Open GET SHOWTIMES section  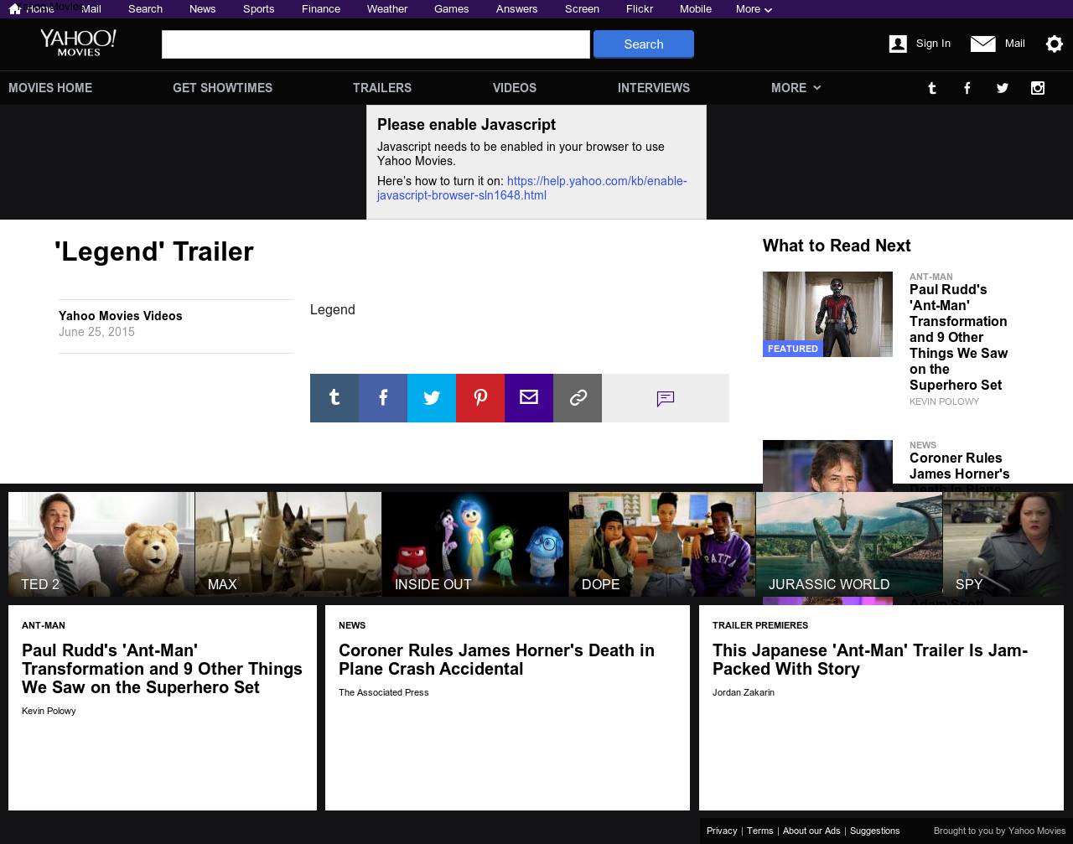222,88
